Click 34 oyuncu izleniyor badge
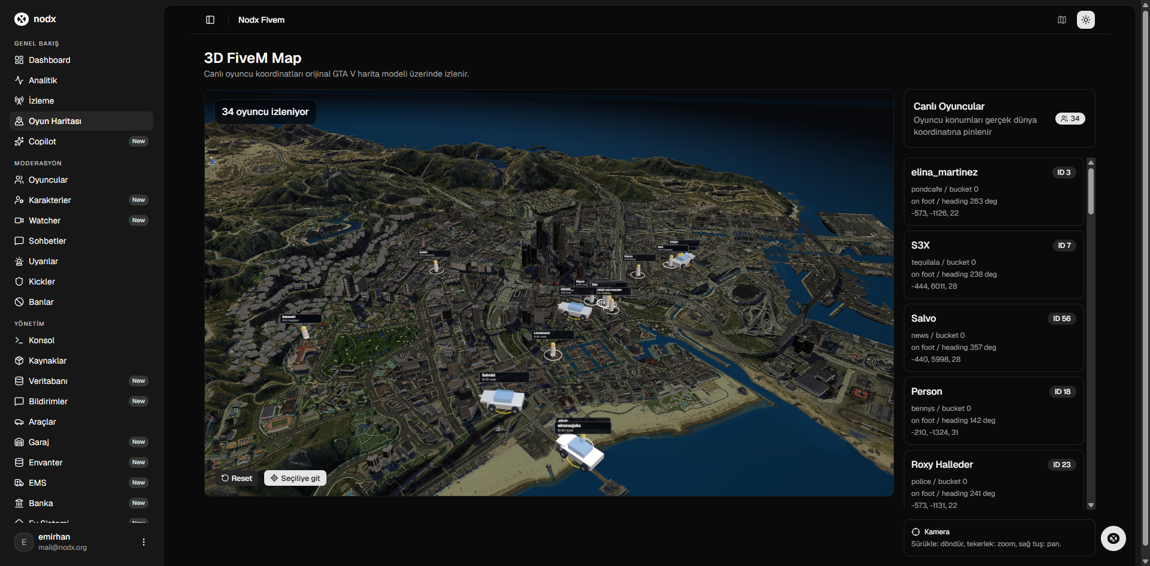 (x=265, y=112)
